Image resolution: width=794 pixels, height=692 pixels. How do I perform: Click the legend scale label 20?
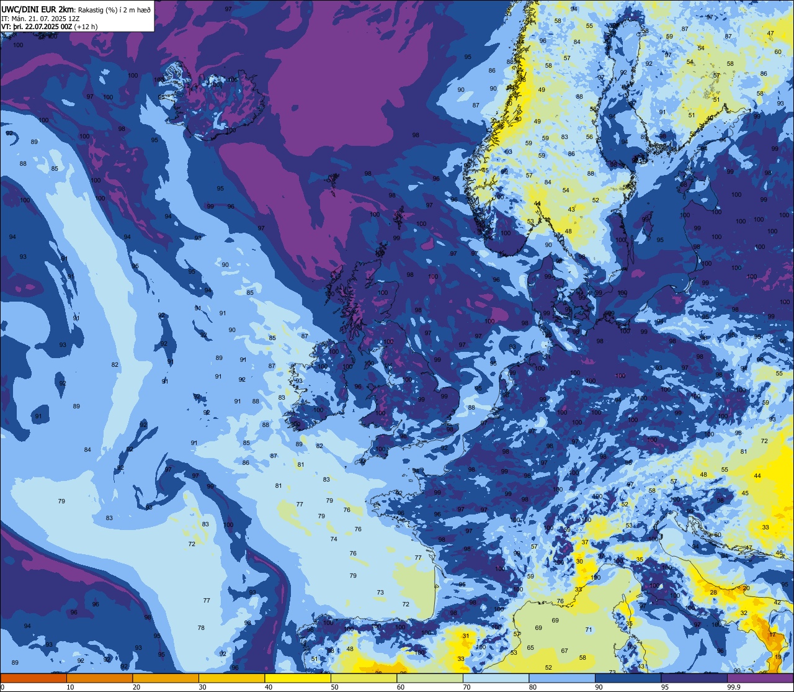tap(136, 687)
